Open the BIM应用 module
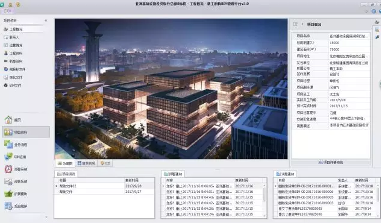Image resolution: width=382 pixels, height=223 pixels. pos(15,157)
